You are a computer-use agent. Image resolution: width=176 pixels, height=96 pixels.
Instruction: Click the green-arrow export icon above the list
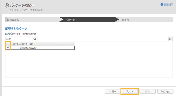click(170, 39)
